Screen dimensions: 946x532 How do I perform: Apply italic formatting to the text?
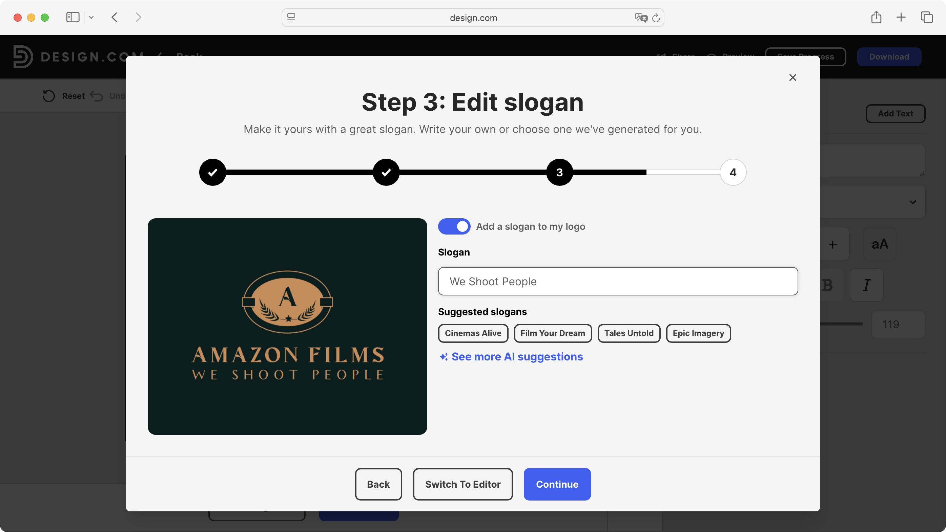click(x=867, y=285)
